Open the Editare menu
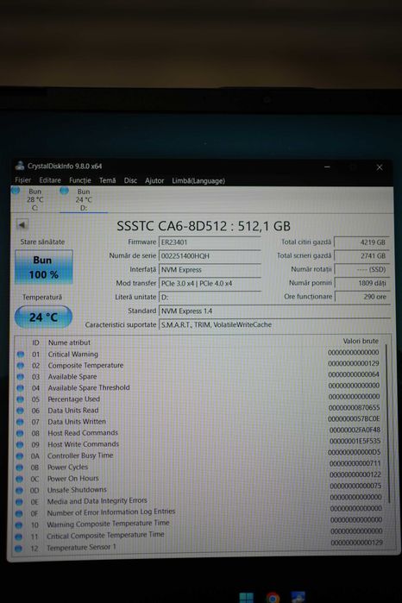 pos(50,180)
